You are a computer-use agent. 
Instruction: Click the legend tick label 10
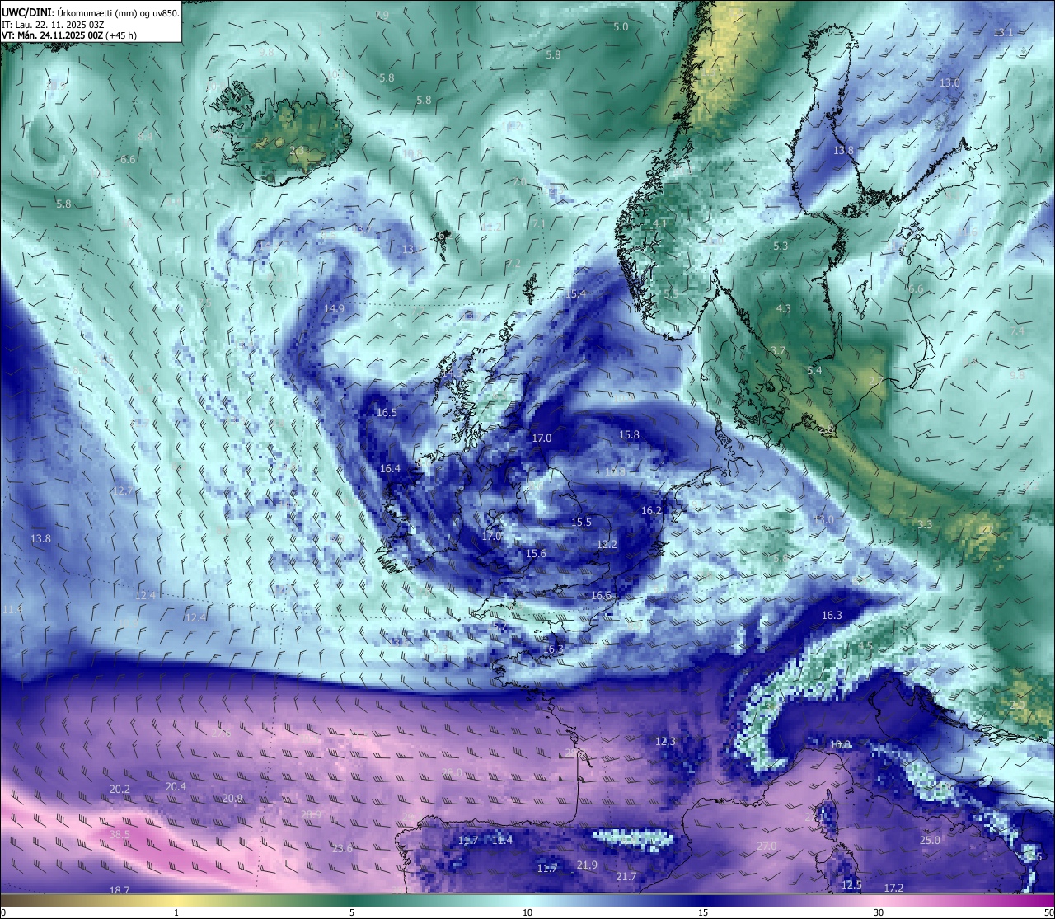(x=527, y=912)
